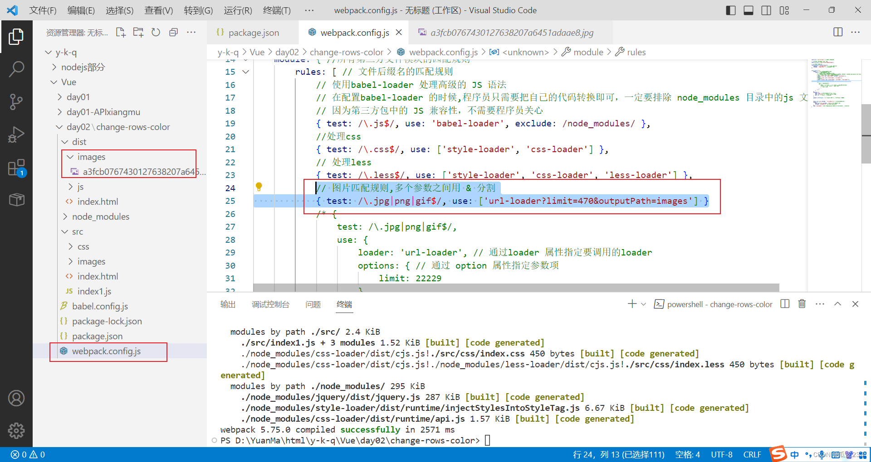871x462 pixels.
Task: Toggle secondary side bar visibility
Action: 766,10
